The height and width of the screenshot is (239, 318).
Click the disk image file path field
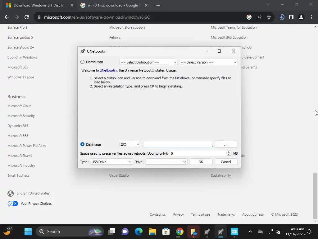[x=178, y=144]
